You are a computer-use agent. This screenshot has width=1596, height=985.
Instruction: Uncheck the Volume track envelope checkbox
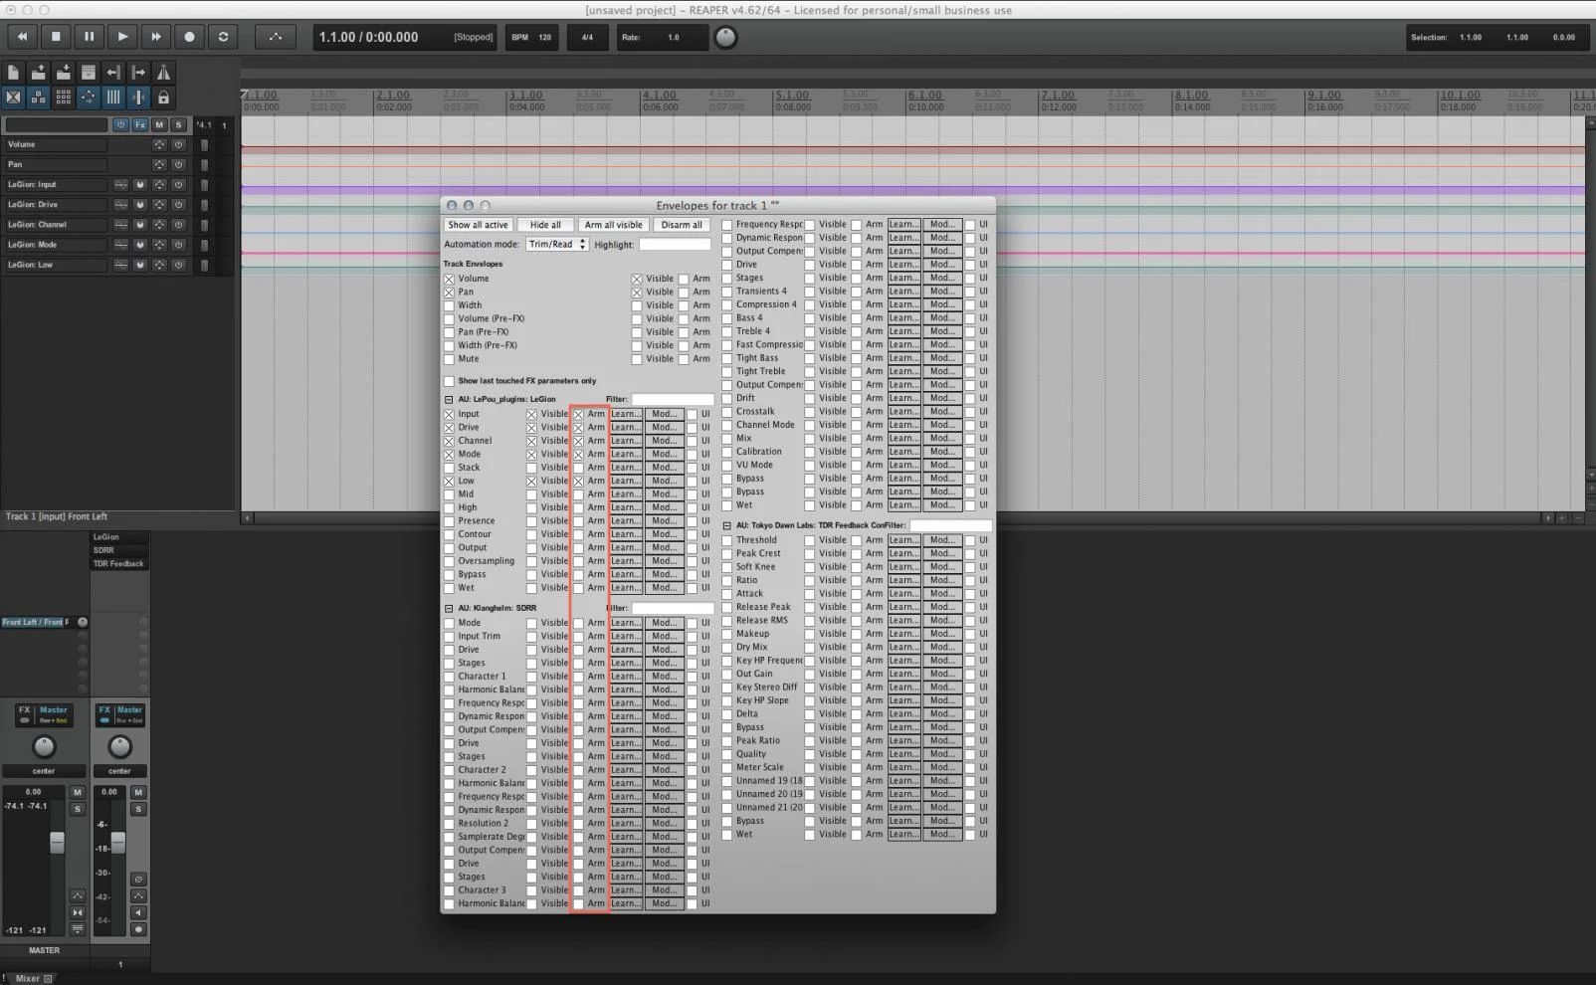click(449, 279)
